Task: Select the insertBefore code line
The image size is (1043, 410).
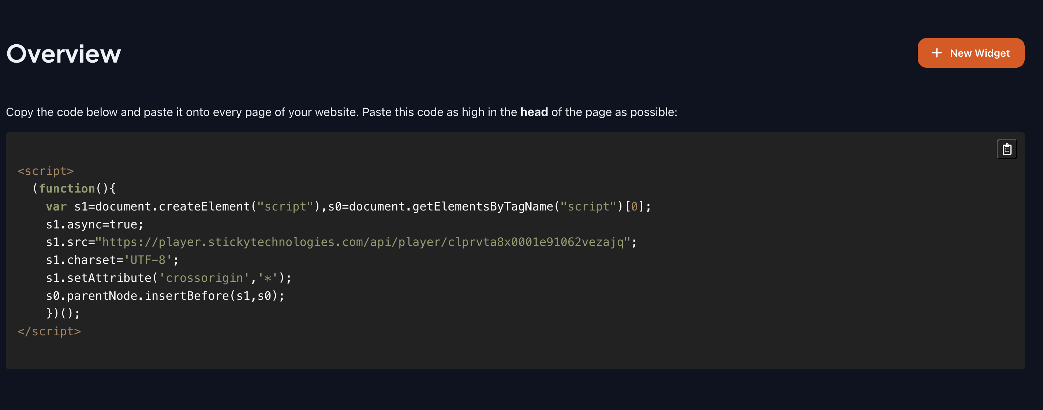Action: click(x=165, y=295)
